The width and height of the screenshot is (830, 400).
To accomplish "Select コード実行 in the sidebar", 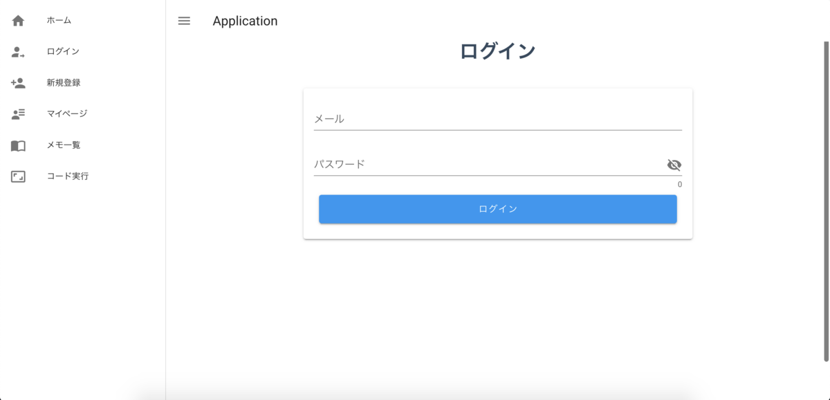I will (83, 176).
